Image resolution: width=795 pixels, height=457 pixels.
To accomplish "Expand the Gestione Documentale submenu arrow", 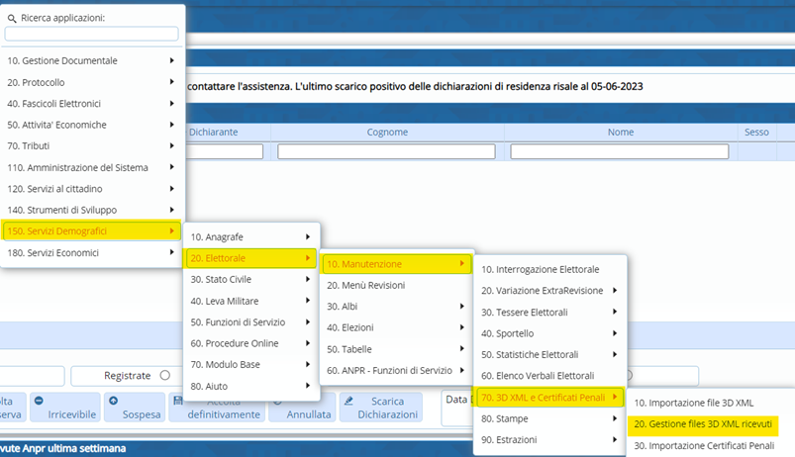I will point(172,60).
